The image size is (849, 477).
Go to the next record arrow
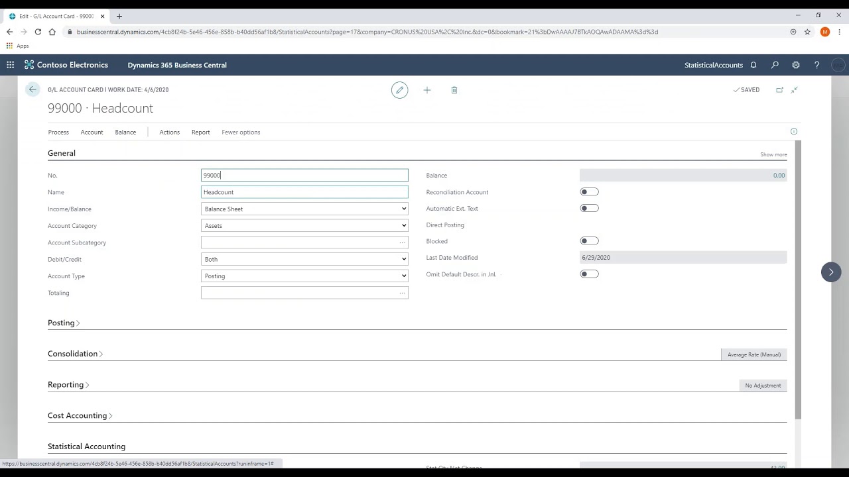(x=831, y=272)
